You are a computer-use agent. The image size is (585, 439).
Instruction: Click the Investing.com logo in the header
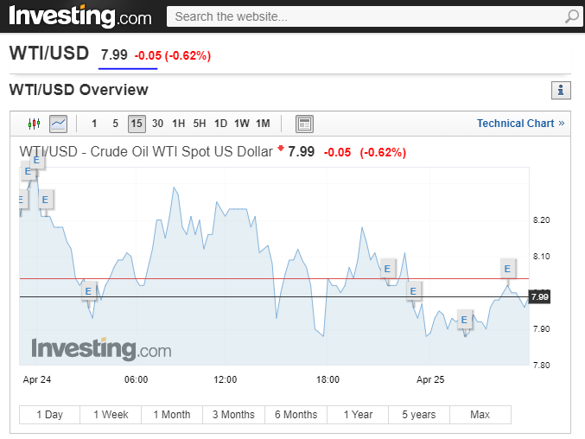[80, 16]
